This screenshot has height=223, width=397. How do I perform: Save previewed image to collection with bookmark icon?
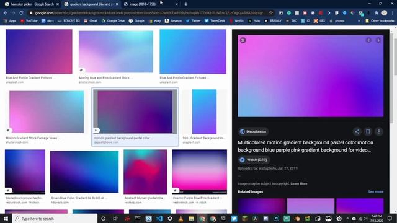tap(368, 131)
